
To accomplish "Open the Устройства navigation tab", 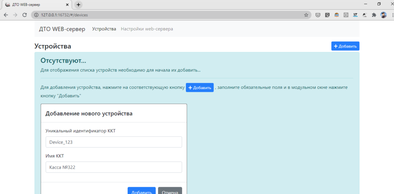I will pos(104,29).
